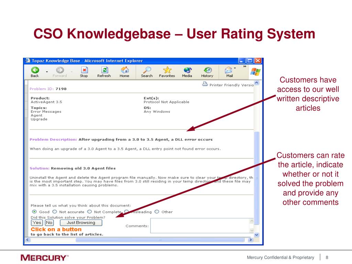Click the Error Messages topic text
Image resolution: width=352 pixels, height=264 pixels.
coord(46,112)
